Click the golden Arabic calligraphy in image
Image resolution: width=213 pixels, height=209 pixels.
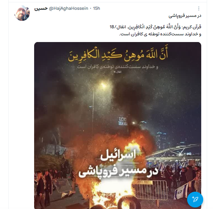(x=118, y=54)
